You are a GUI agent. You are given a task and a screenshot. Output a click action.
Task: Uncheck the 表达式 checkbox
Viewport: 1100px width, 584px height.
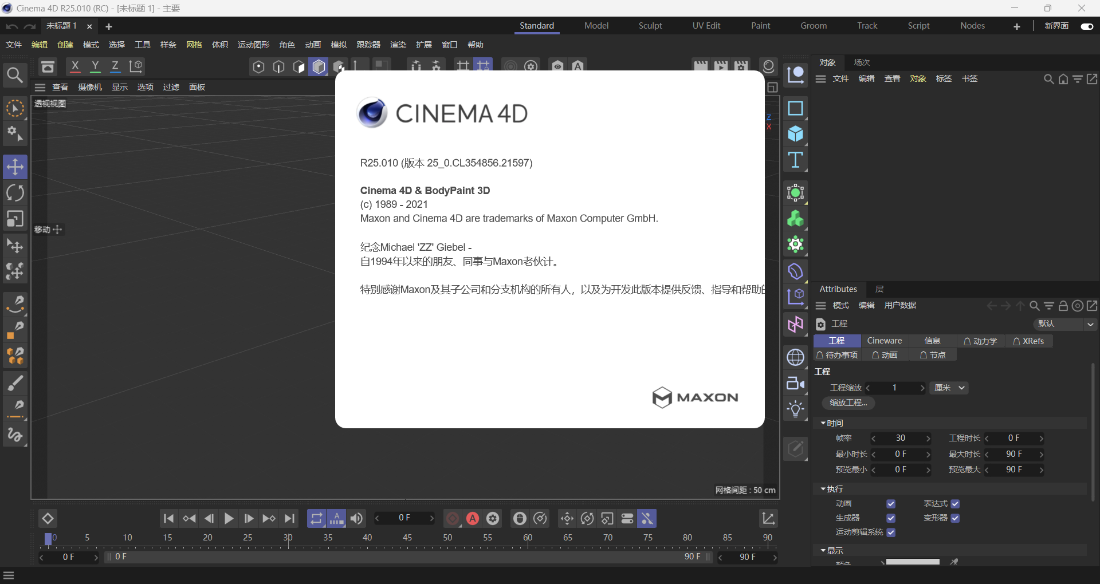click(x=955, y=504)
